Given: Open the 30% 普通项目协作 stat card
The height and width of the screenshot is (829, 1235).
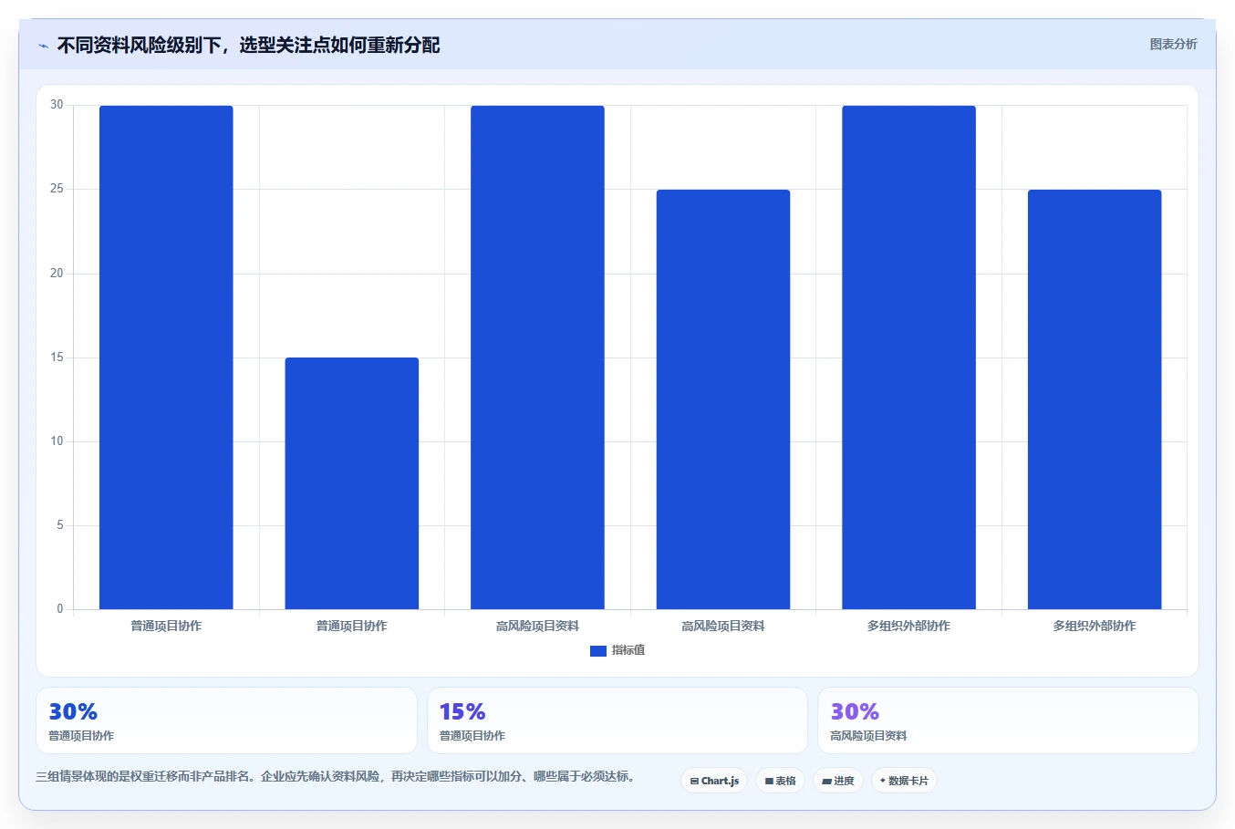Looking at the screenshot, I should 226,720.
